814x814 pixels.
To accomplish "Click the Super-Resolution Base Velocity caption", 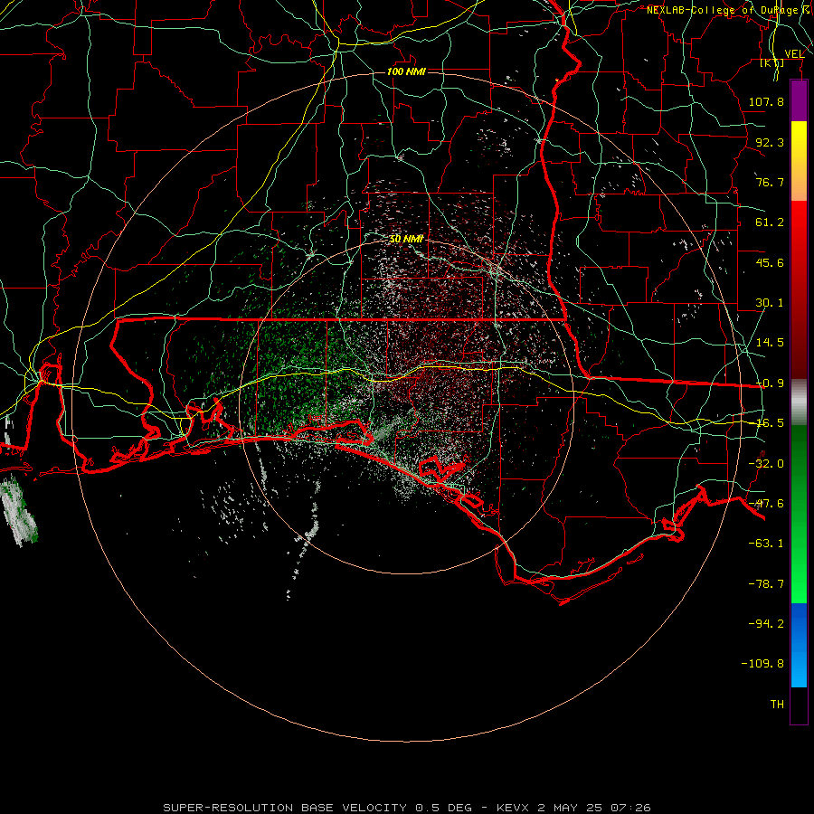I will [x=406, y=808].
